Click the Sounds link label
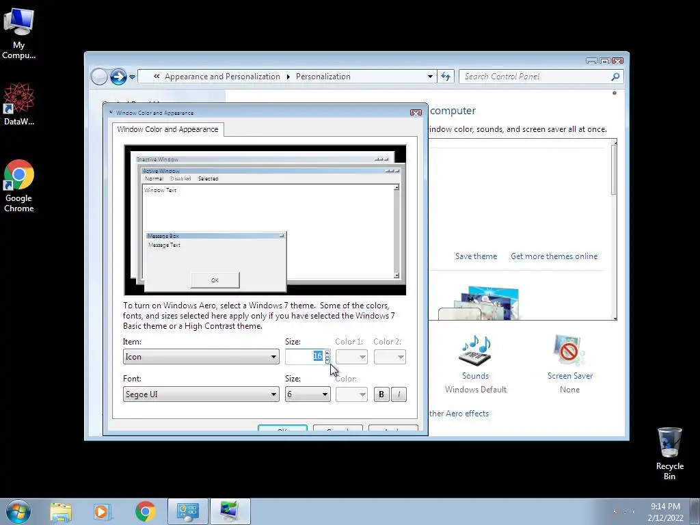700x525 pixels. (476, 376)
